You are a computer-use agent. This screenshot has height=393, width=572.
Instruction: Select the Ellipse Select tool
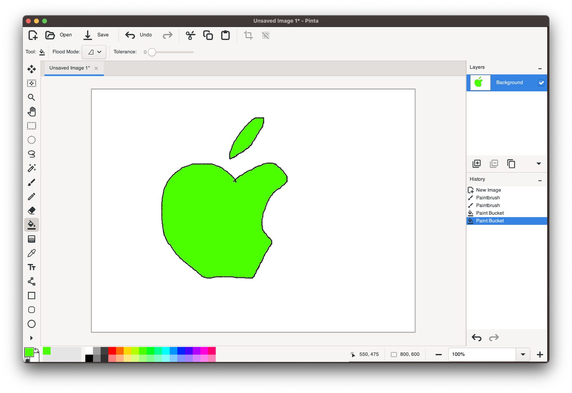tap(31, 140)
